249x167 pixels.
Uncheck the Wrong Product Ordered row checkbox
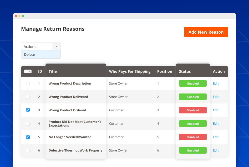[x=28, y=110]
